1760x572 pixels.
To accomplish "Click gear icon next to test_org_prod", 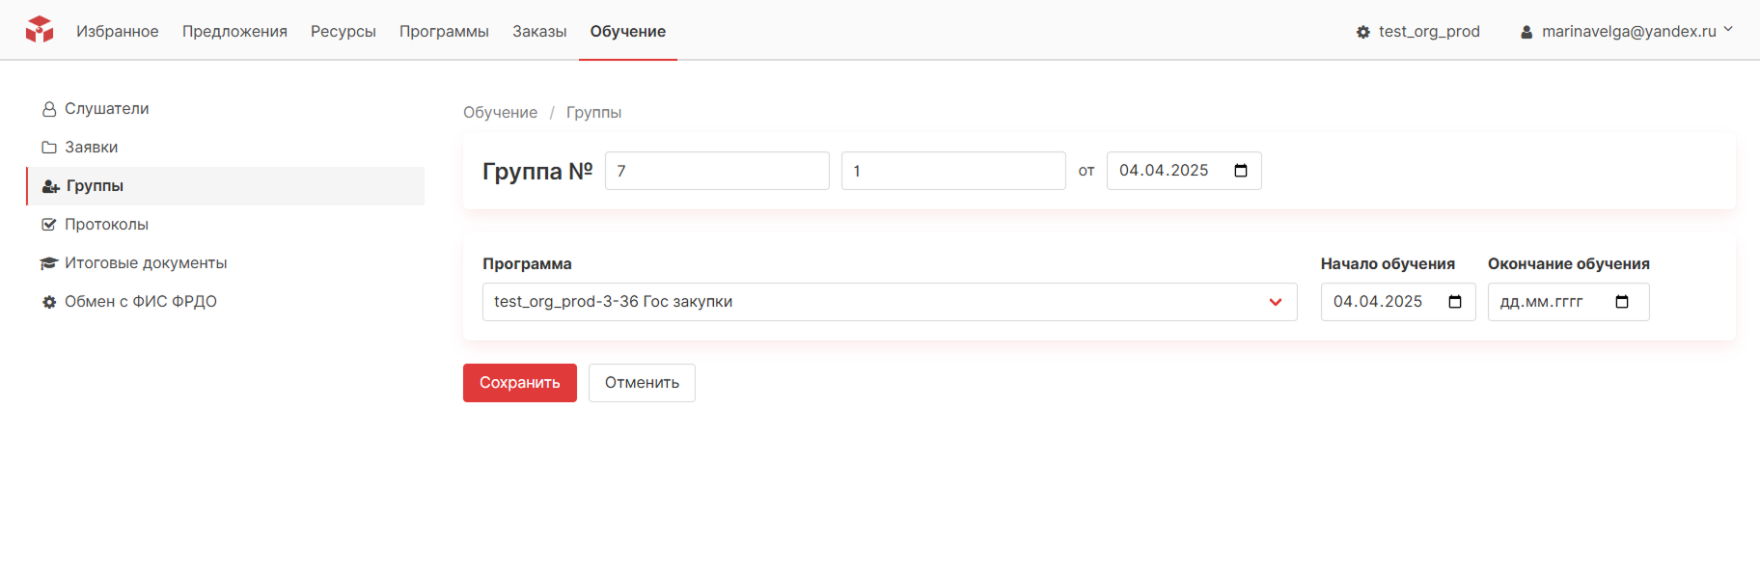I will (1362, 32).
